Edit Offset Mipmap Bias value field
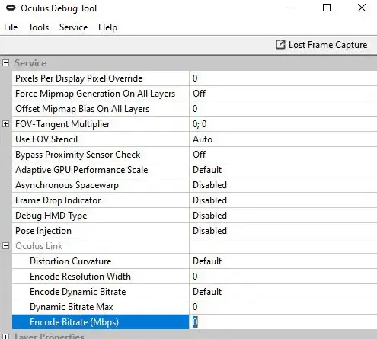 coord(283,109)
